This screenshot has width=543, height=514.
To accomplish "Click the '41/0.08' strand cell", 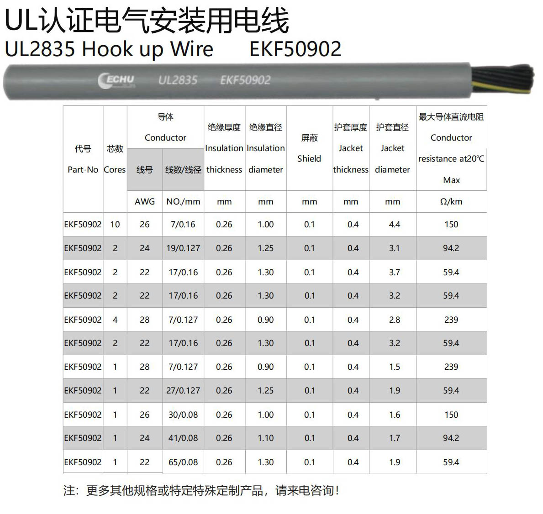I will 183,438.
